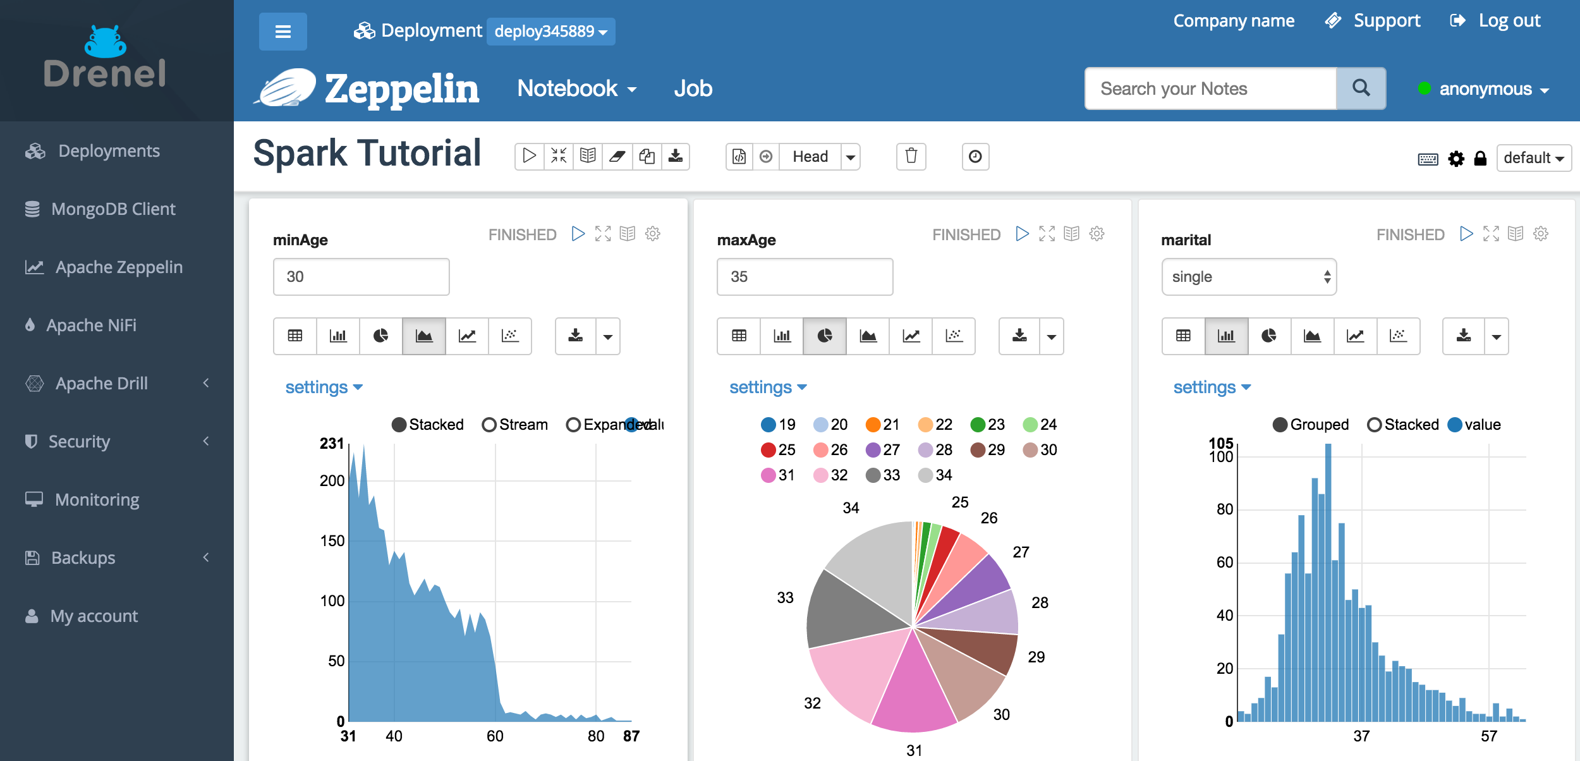Select bar chart view in maxAge panel
Screen dimensions: 1580x761
click(x=782, y=336)
